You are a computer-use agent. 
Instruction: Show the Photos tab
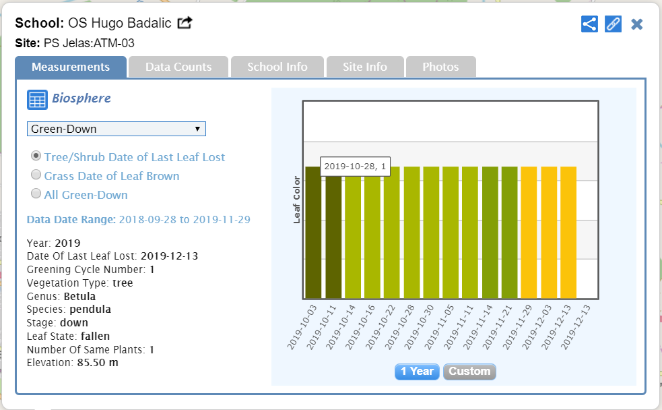click(x=440, y=67)
